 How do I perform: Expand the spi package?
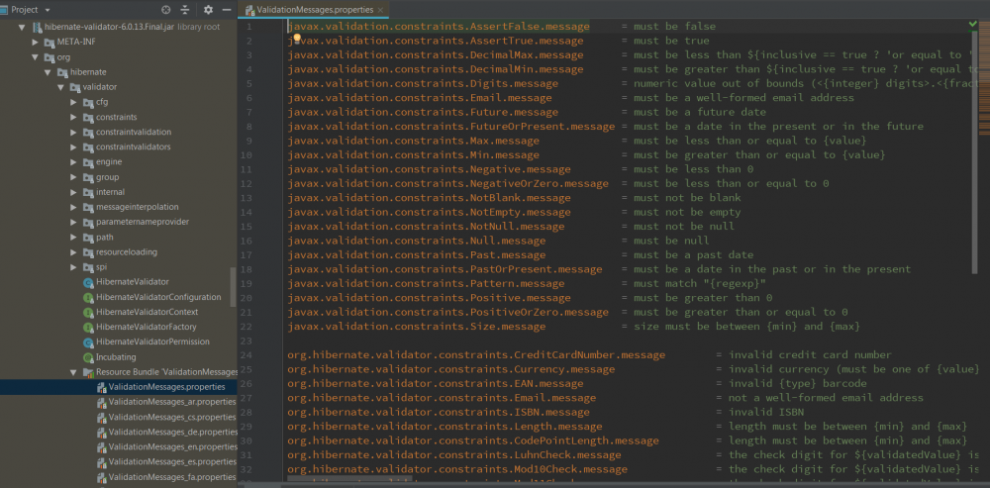pos(73,267)
